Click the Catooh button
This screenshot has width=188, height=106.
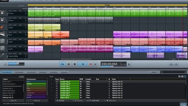click(x=154, y=72)
